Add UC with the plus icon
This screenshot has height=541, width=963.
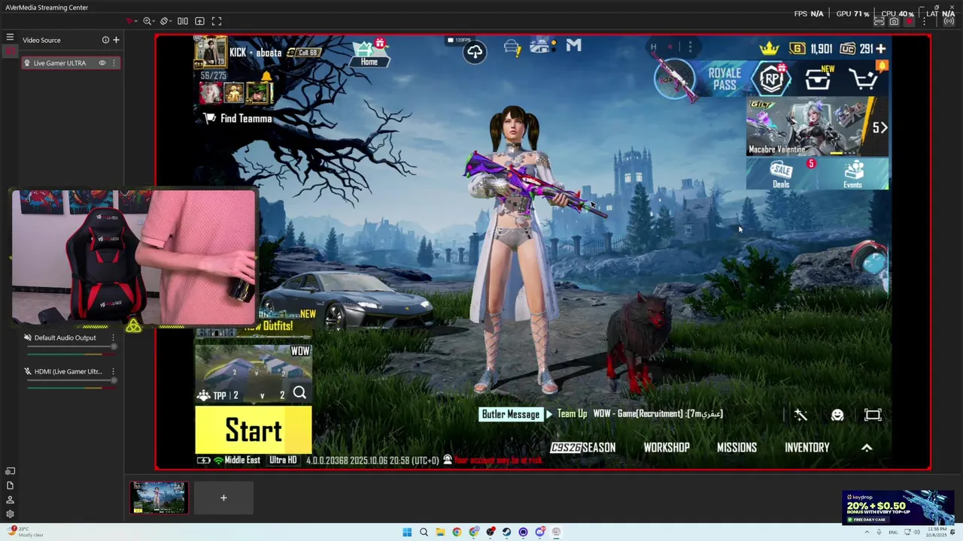[x=881, y=49]
